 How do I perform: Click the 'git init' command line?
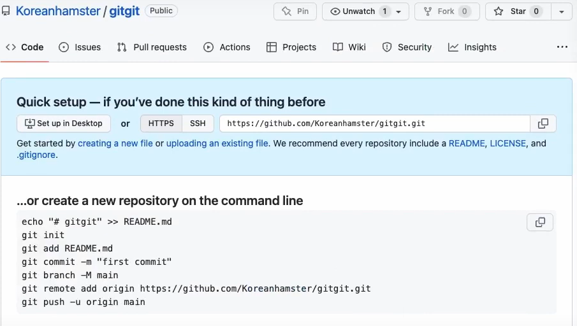[x=43, y=235]
